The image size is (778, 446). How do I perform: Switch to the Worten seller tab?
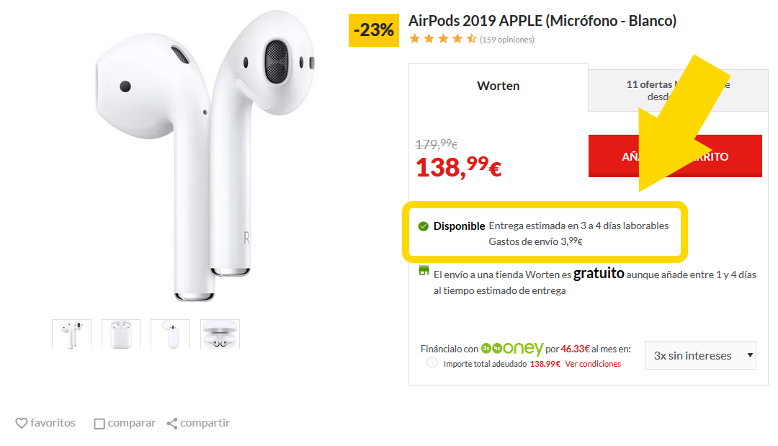(x=498, y=86)
